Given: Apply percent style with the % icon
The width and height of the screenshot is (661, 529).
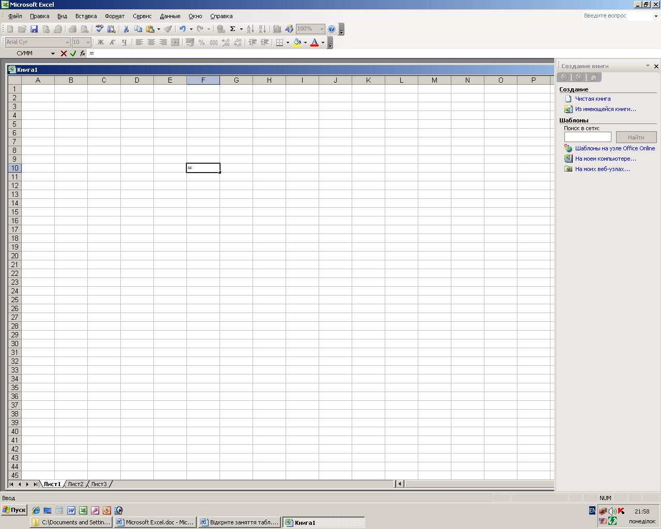Looking at the screenshot, I should pos(201,42).
